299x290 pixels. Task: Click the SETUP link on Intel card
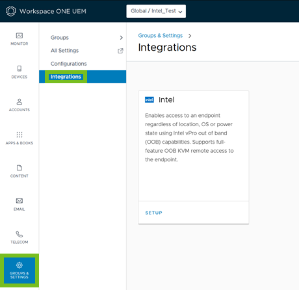[153, 213]
